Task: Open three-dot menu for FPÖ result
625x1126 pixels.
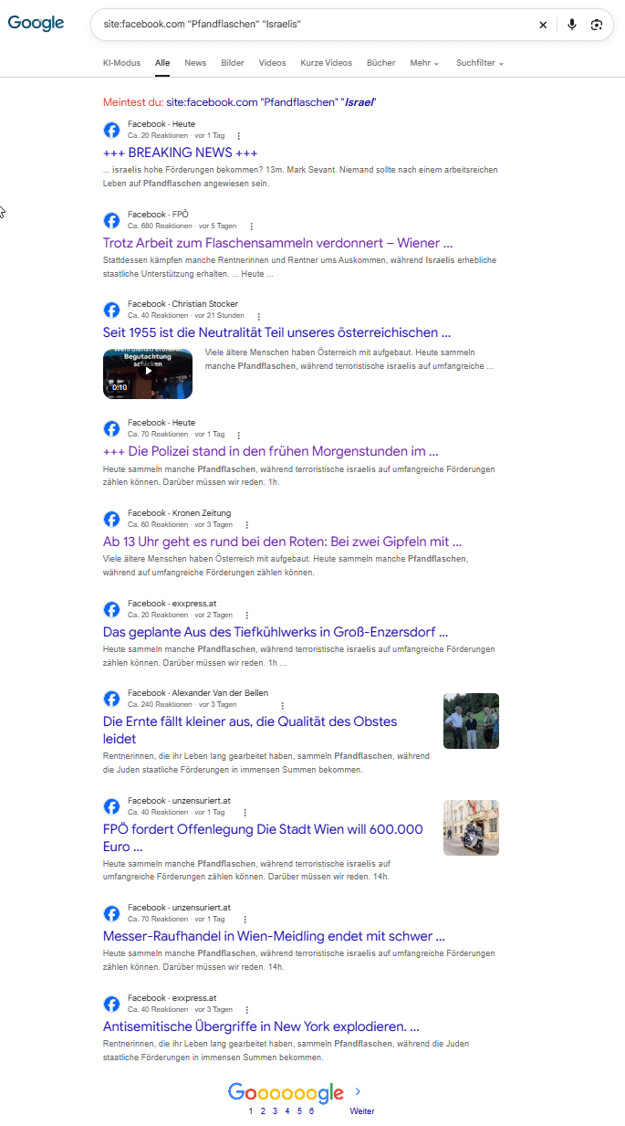Action: 252,226
